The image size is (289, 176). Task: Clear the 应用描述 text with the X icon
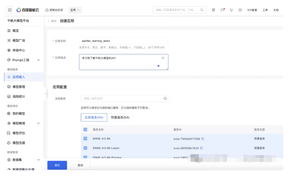(163, 58)
